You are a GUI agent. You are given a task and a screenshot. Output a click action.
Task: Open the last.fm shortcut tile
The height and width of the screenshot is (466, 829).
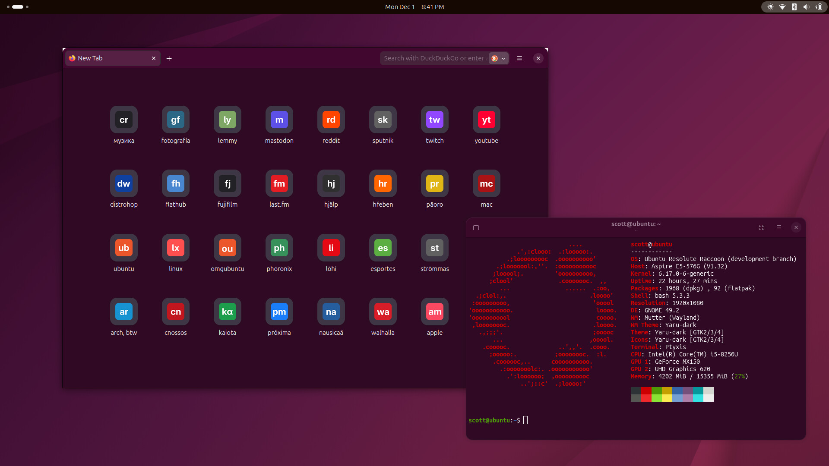pos(279,184)
